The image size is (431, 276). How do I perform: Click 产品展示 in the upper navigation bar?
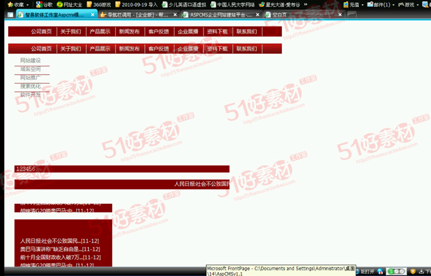coord(100,32)
